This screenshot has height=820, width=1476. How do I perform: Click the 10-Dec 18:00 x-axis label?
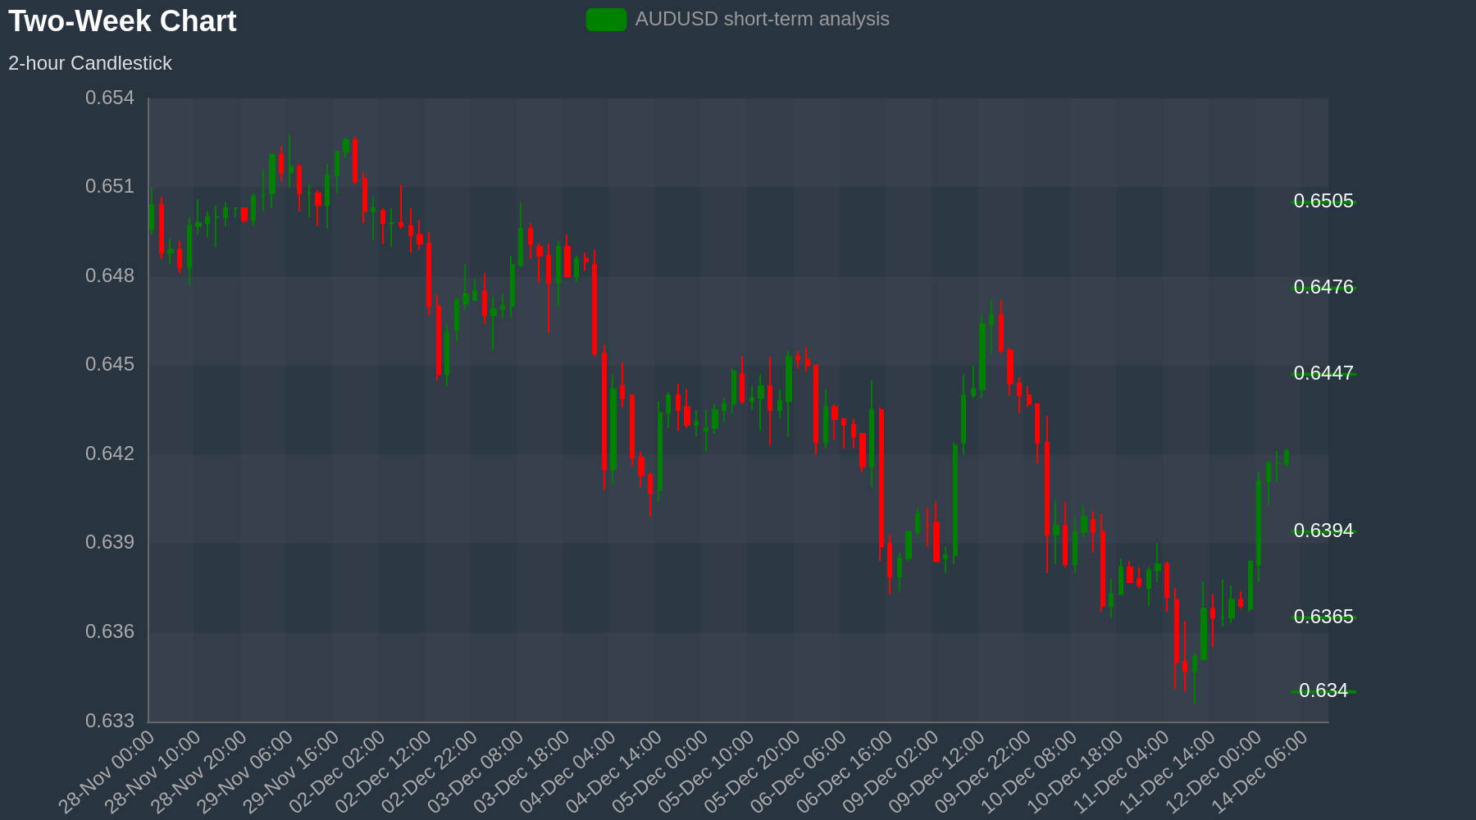point(1075,772)
